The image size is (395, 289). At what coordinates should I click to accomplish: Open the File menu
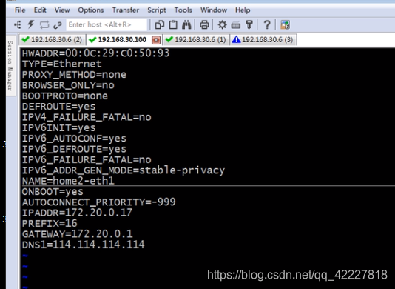pyautogui.click(x=20, y=10)
